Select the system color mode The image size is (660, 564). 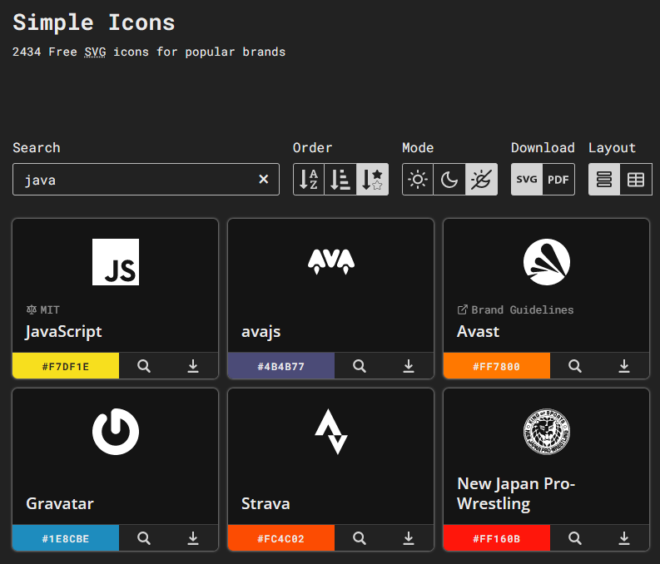(481, 180)
